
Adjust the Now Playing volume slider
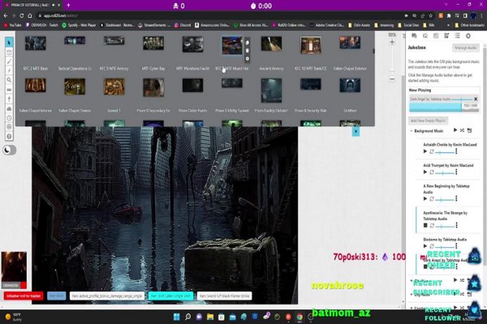click(463, 99)
